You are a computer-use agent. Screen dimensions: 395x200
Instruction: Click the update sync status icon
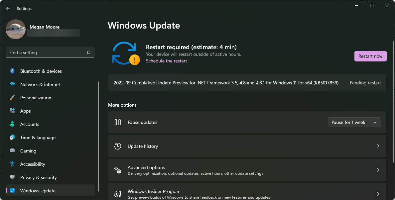[126, 53]
